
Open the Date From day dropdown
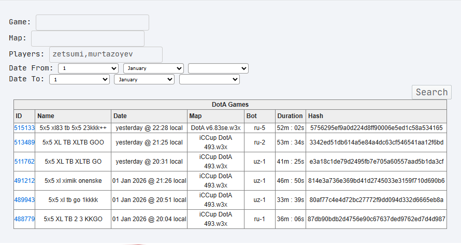(88, 68)
